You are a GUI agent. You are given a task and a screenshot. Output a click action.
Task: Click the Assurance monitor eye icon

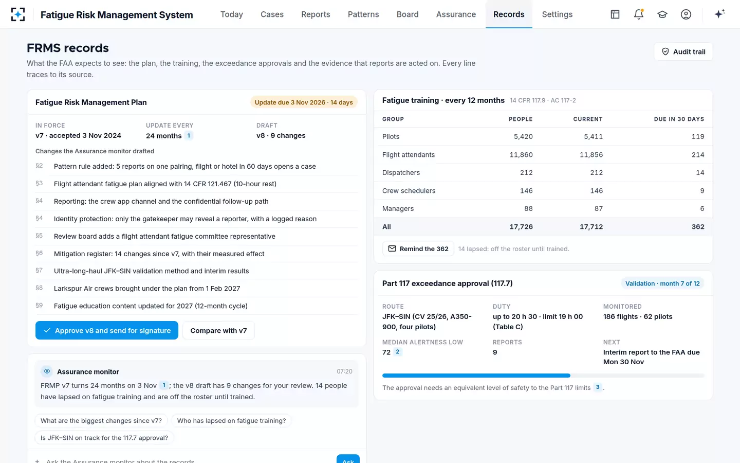[x=47, y=371]
